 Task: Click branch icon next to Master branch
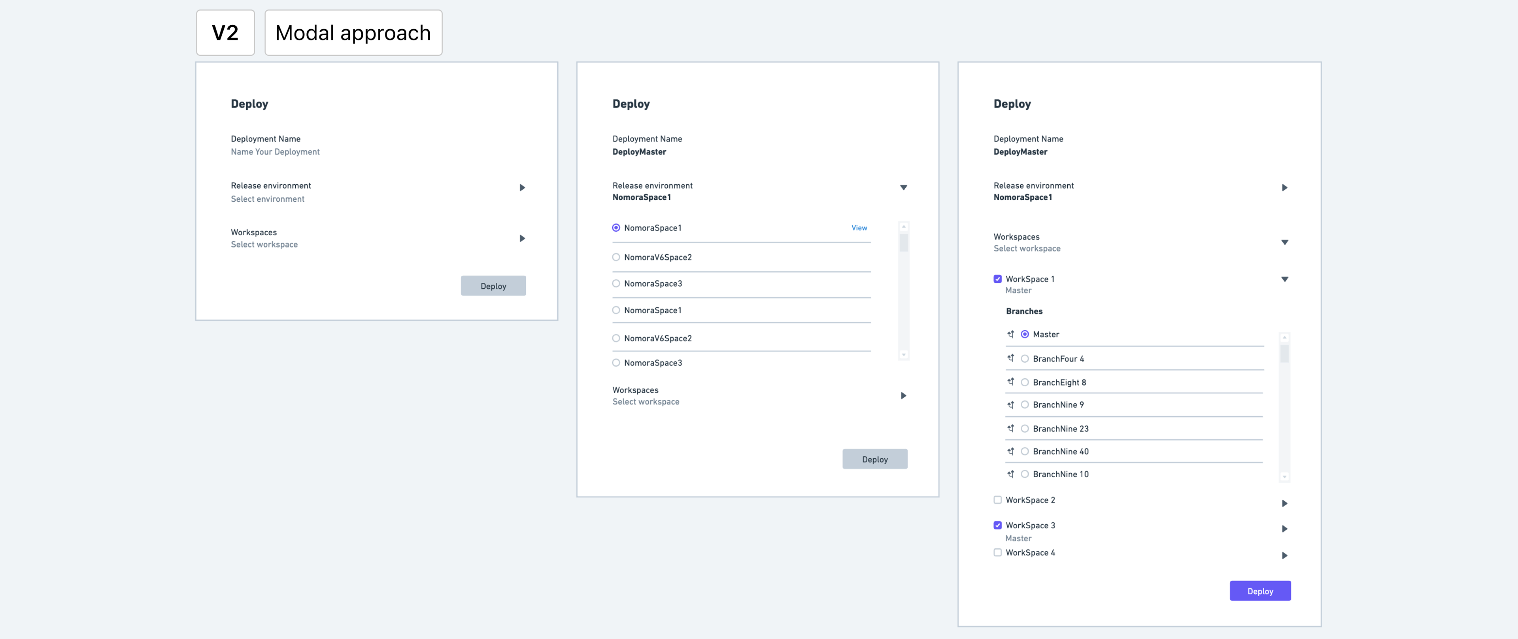click(1011, 334)
